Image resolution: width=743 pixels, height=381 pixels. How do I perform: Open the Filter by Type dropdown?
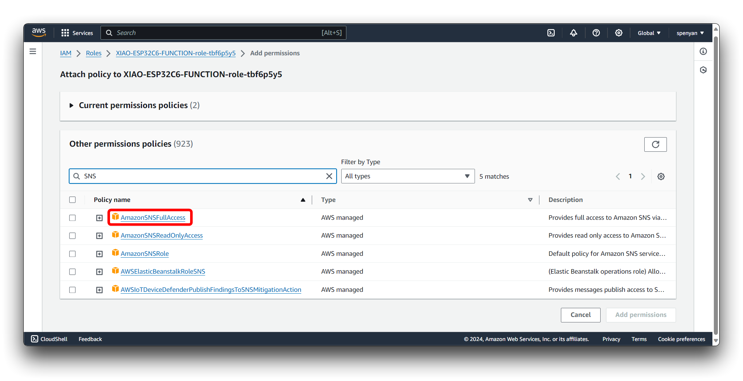click(x=408, y=176)
